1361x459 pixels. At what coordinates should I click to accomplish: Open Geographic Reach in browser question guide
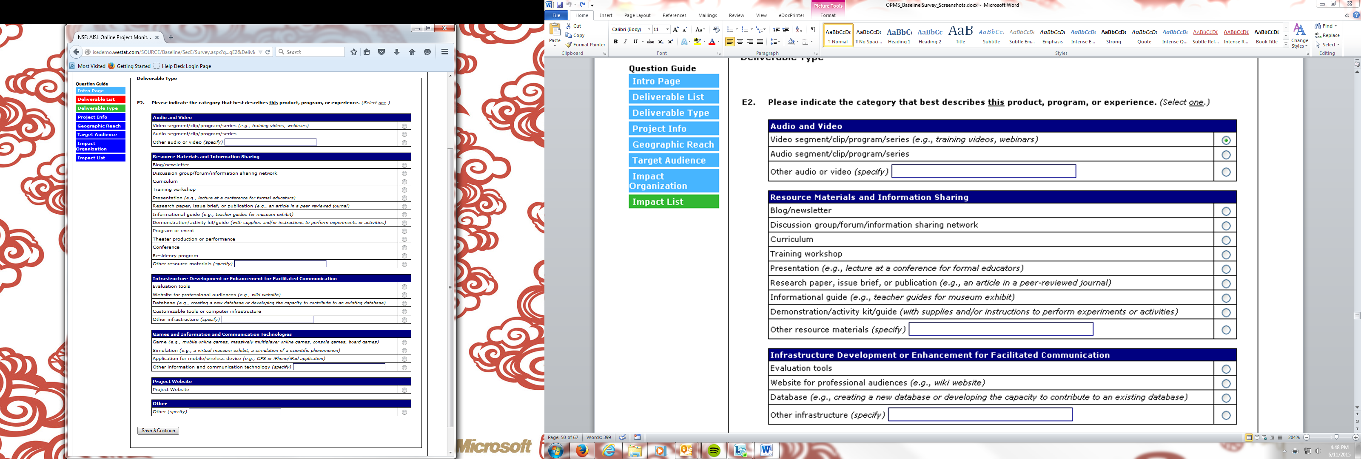click(100, 126)
